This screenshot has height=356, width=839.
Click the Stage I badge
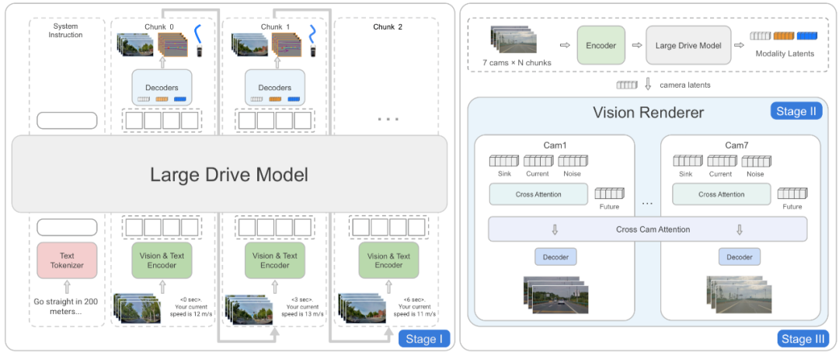point(424,339)
